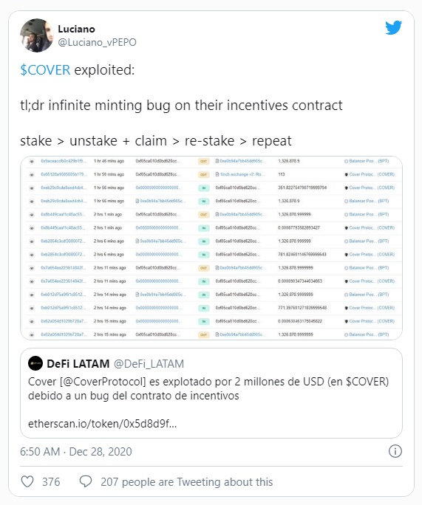The width and height of the screenshot is (422, 505).
Task: Click the Luciano display name
Action: [76, 29]
